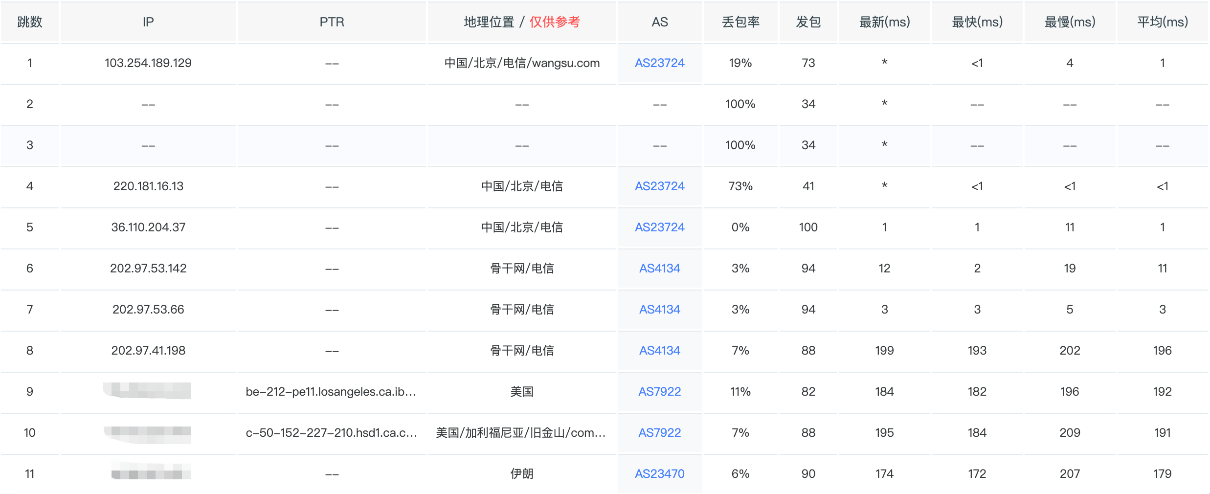Select the 平均(ms) column header
Viewport: 1210px width, 494px height.
[1162, 22]
